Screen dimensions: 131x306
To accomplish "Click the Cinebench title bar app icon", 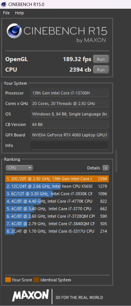I will (x=4, y=4).
